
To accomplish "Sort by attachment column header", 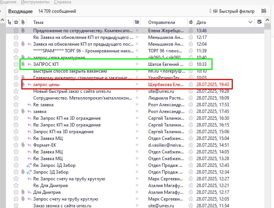I will 23,22.
